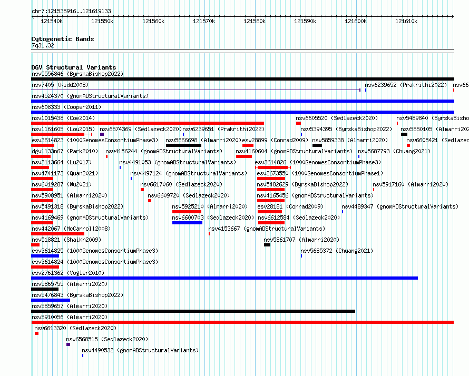
Task: Click nsv4490532 (gnomADStructuralVariants) label
Action: pyautogui.click(x=140, y=350)
